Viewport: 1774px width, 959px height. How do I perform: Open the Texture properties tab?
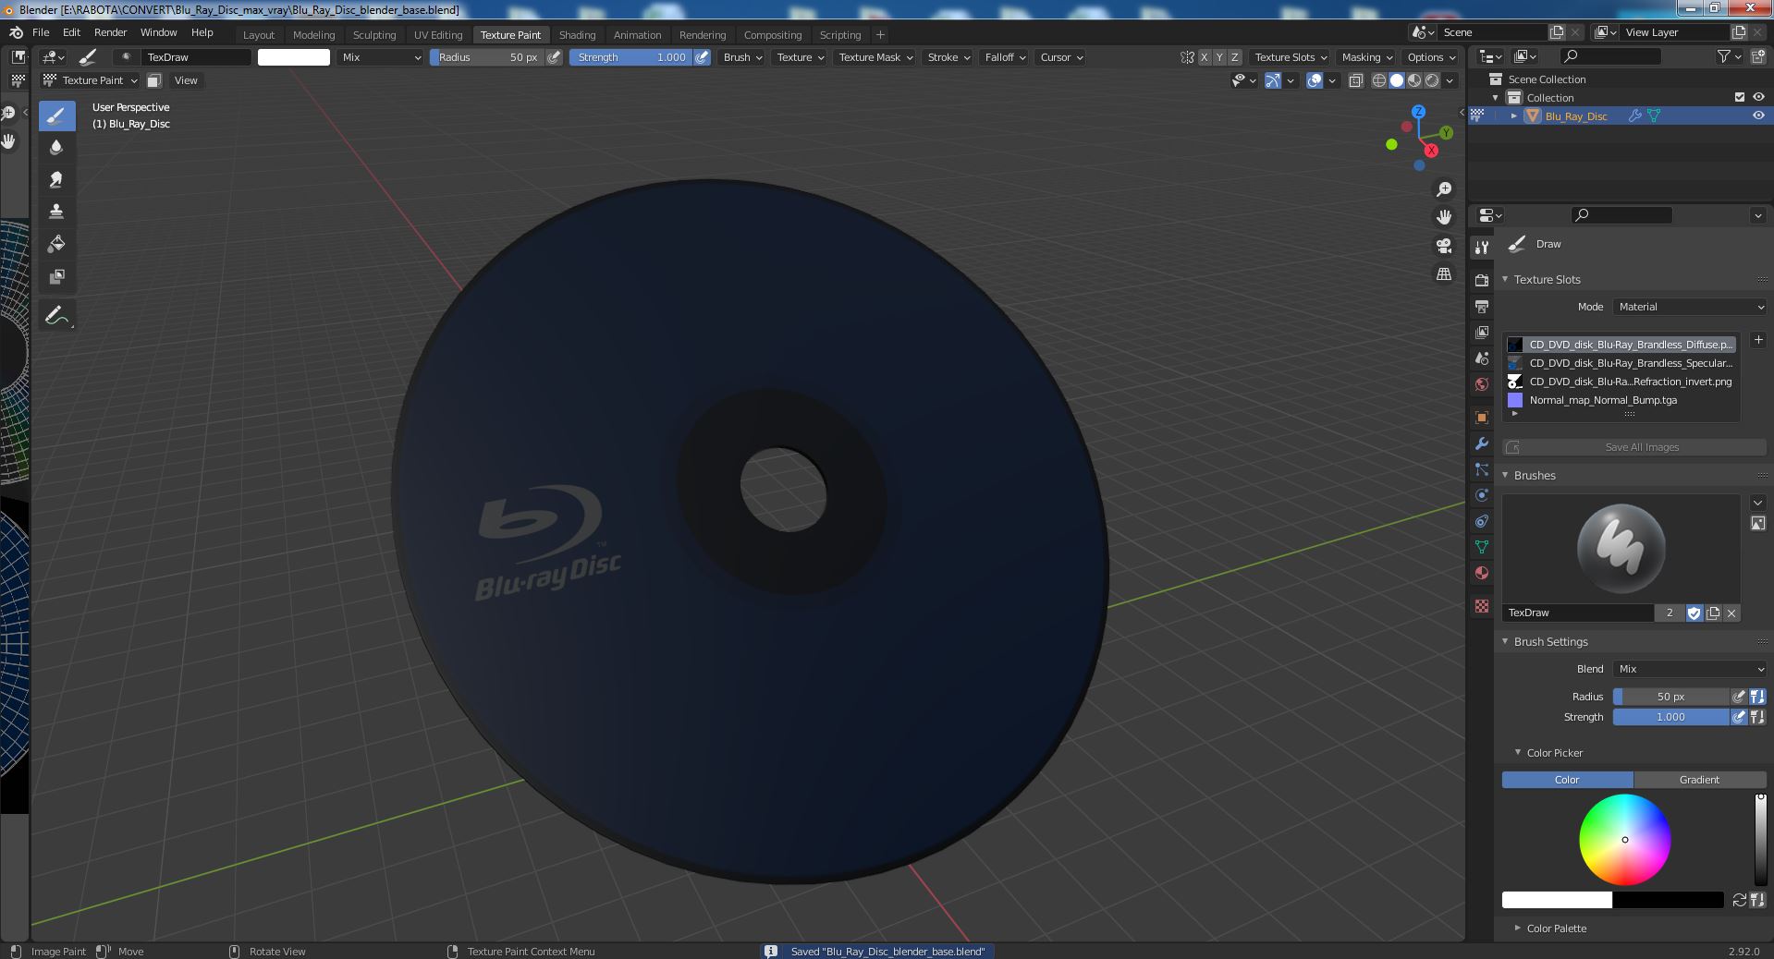(x=1482, y=606)
